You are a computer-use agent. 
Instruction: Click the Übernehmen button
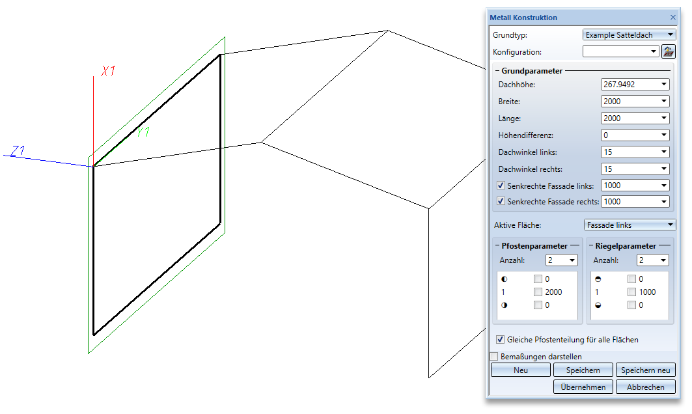pyautogui.click(x=583, y=387)
